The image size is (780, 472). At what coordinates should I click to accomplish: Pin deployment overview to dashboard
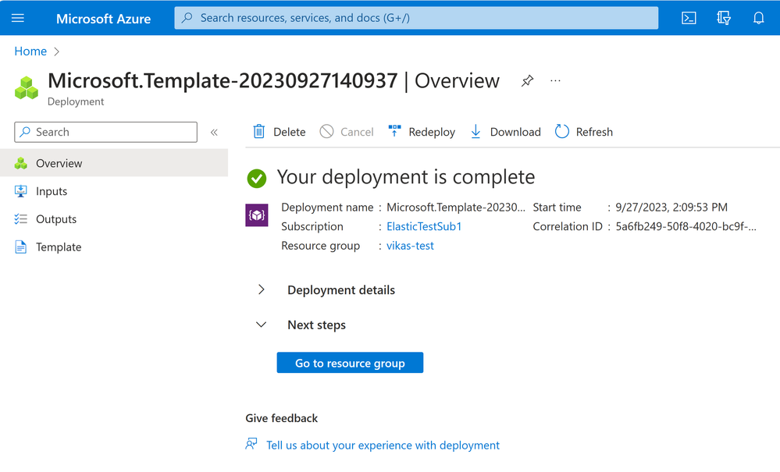point(527,80)
